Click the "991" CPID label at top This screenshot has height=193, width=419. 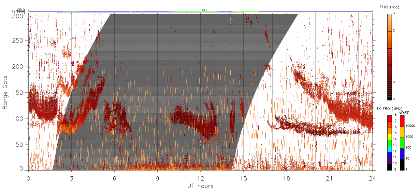pos(204,10)
